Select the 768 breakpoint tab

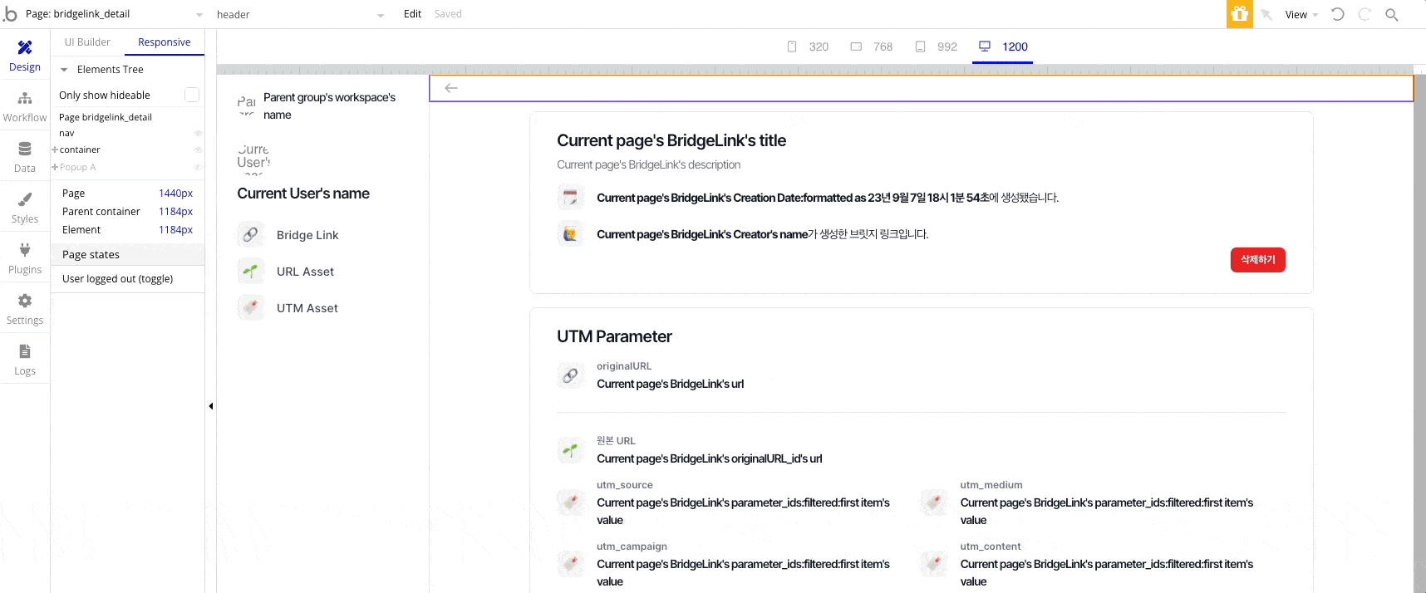click(x=872, y=47)
